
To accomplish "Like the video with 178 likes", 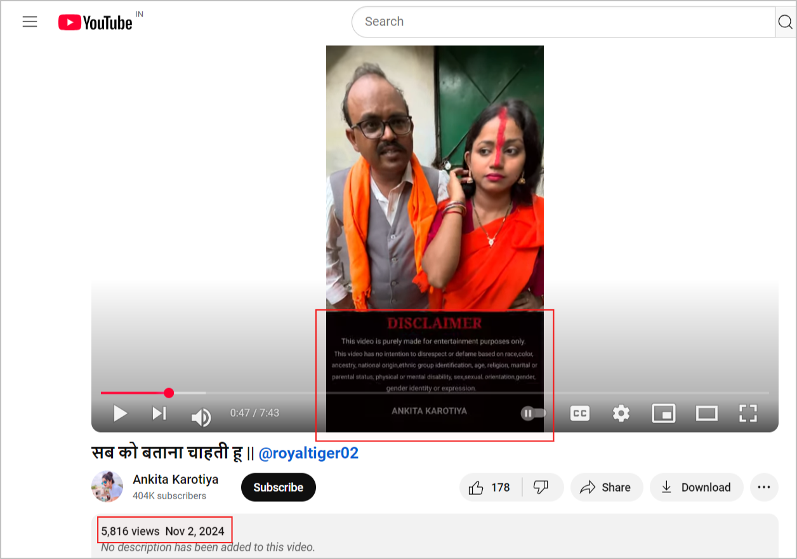I will [489, 487].
